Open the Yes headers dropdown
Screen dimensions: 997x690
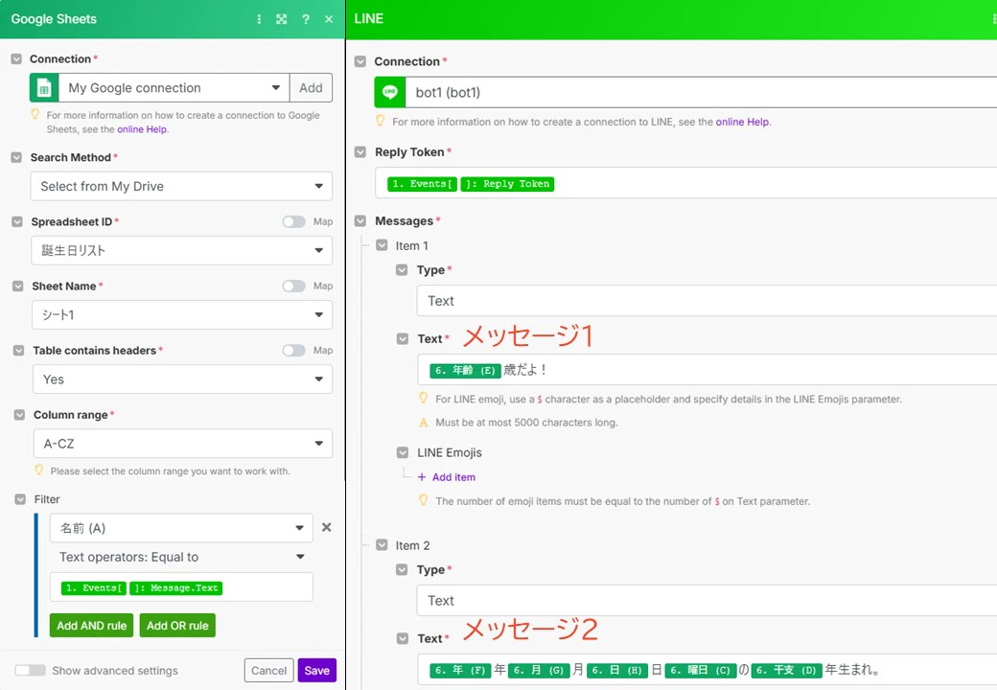coord(182,379)
